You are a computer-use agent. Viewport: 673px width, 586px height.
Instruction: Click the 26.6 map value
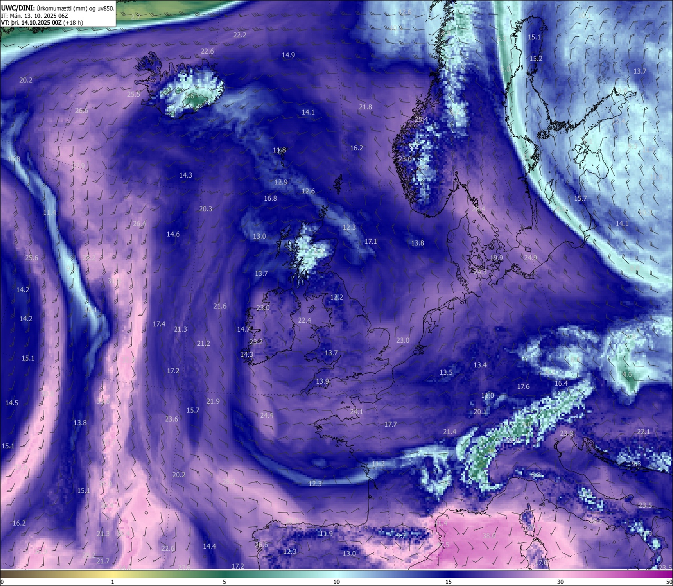[81, 111]
